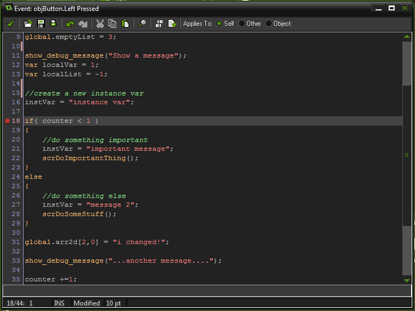415x311 pixels.
Task: Click the 'global.emptyList = 3;' line
Action: coord(70,37)
